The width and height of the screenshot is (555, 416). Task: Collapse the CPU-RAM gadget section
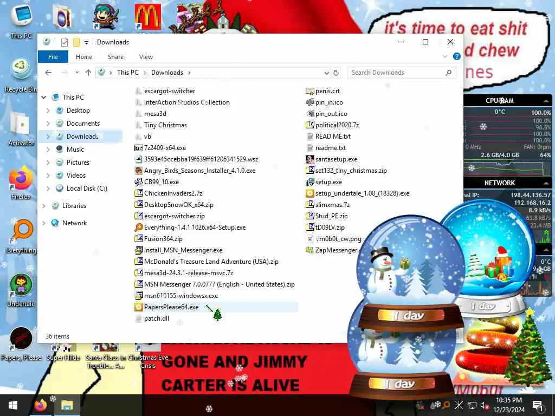pos(546,101)
